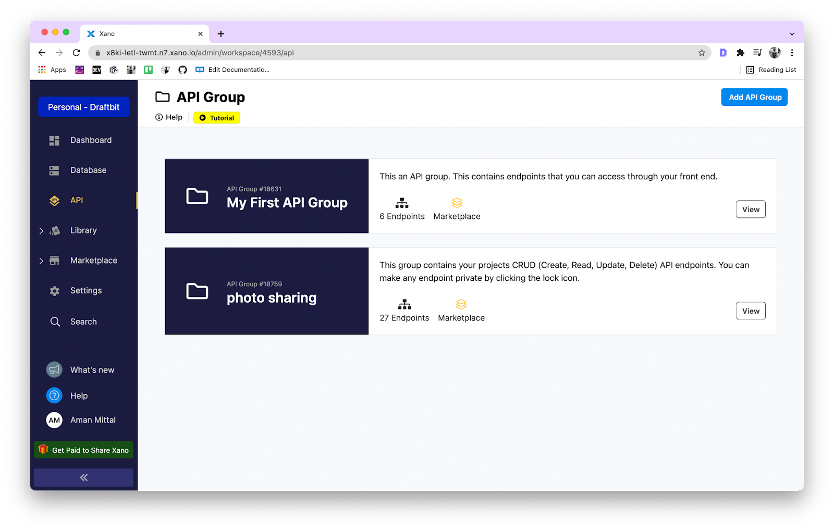Click the What's new megaphone icon
Image resolution: width=834 pixels, height=530 pixels.
click(x=54, y=369)
